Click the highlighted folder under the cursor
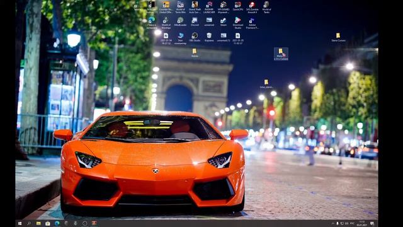Viewport: 403px width, 227px height. pyautogui.click(x=281, y=54)
